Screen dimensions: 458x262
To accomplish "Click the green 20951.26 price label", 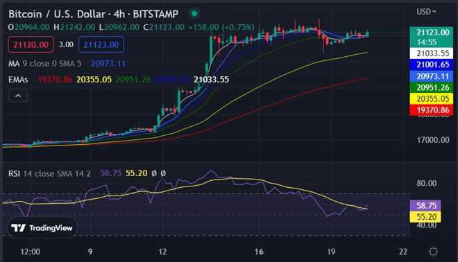I will tap(432, 87).
